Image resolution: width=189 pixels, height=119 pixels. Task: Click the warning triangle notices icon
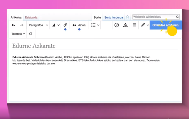pyautogui.click(x=125, y=25)
